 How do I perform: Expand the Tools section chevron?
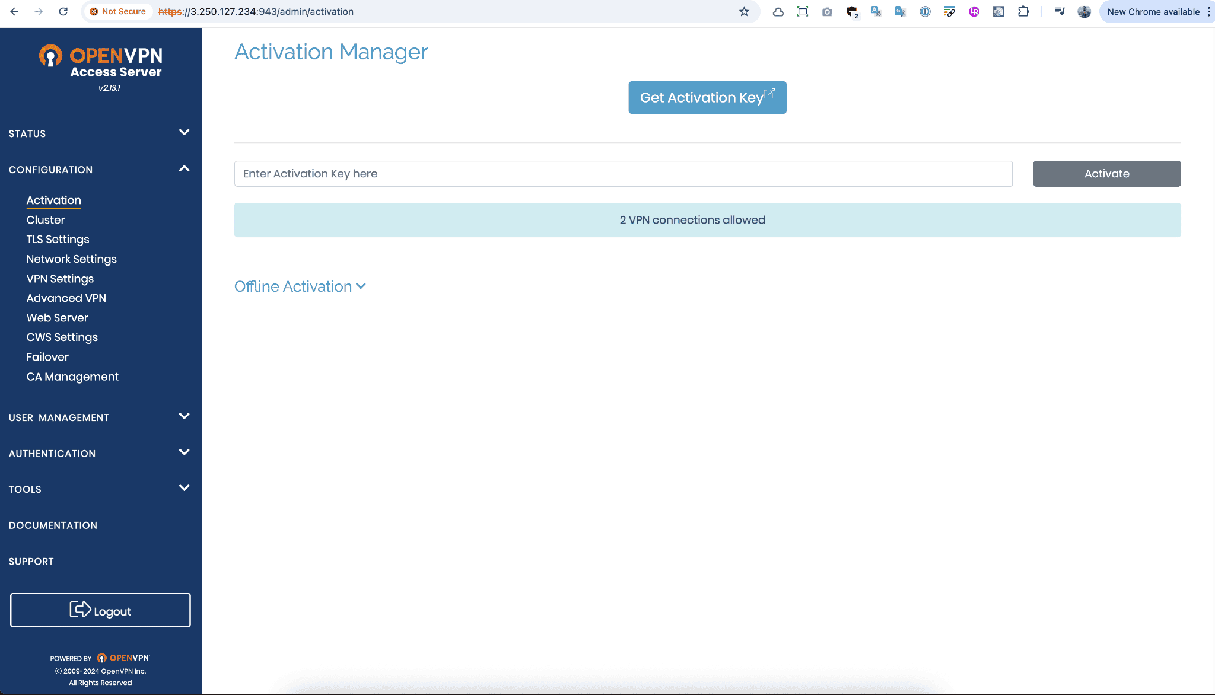[185, 488]
